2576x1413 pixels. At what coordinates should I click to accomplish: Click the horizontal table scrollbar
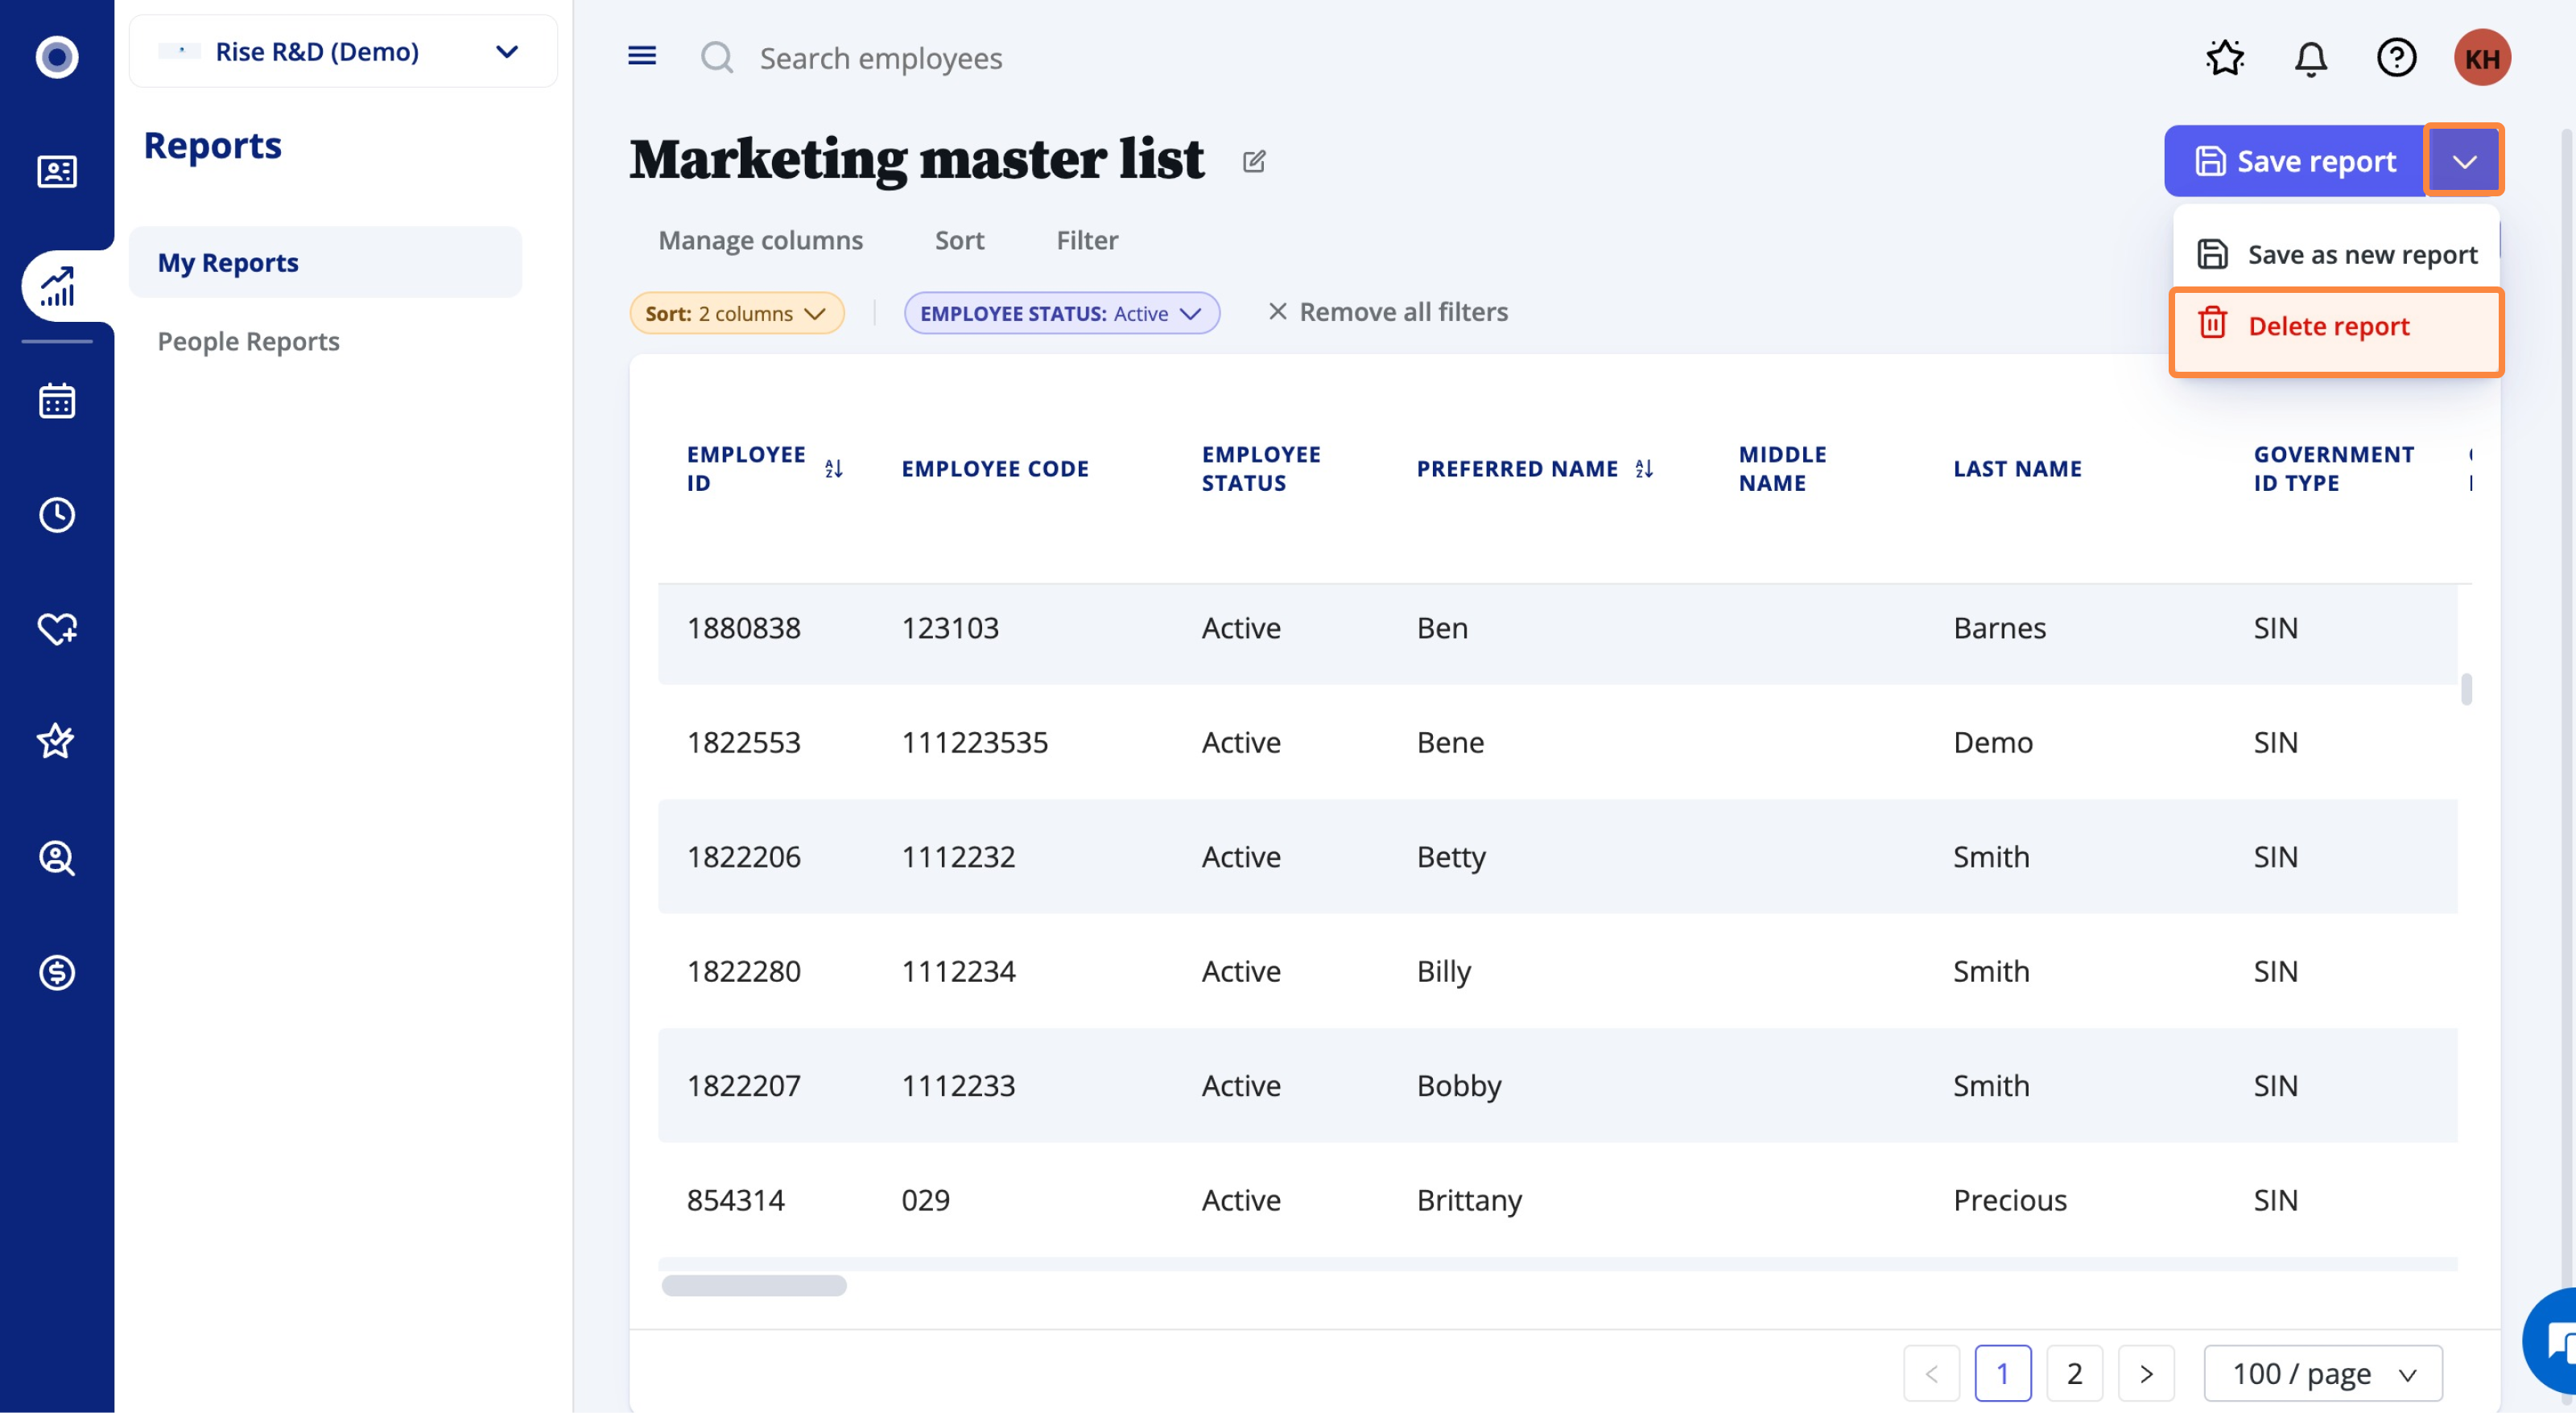coord(754,1285)
